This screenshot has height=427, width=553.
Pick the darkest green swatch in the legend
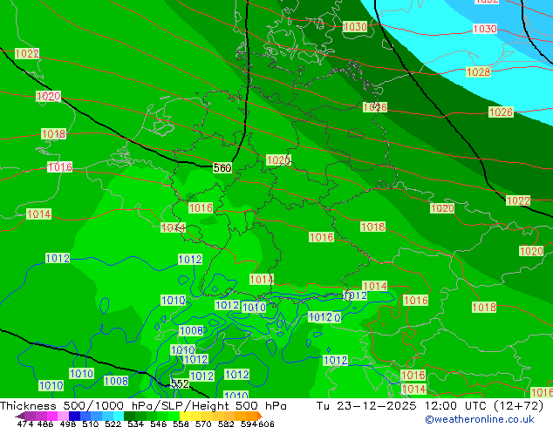[x=129, y=416]
